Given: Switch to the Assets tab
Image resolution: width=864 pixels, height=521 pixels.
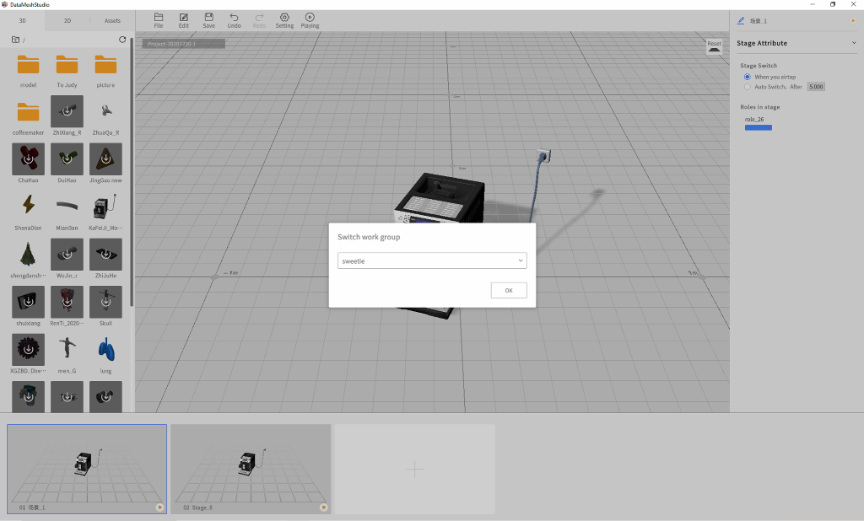Looking at the screenshot, I should (112, 20).
